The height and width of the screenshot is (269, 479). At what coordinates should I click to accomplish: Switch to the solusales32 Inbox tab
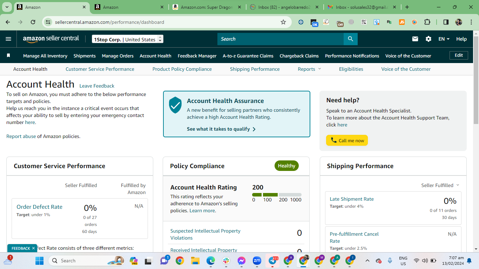tap(362, 7)
